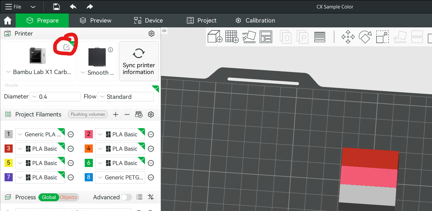Viewport: 432px width, 211px height.
Task: Click the green filament 6 color swatch
Action: click(x=89, y=163)
